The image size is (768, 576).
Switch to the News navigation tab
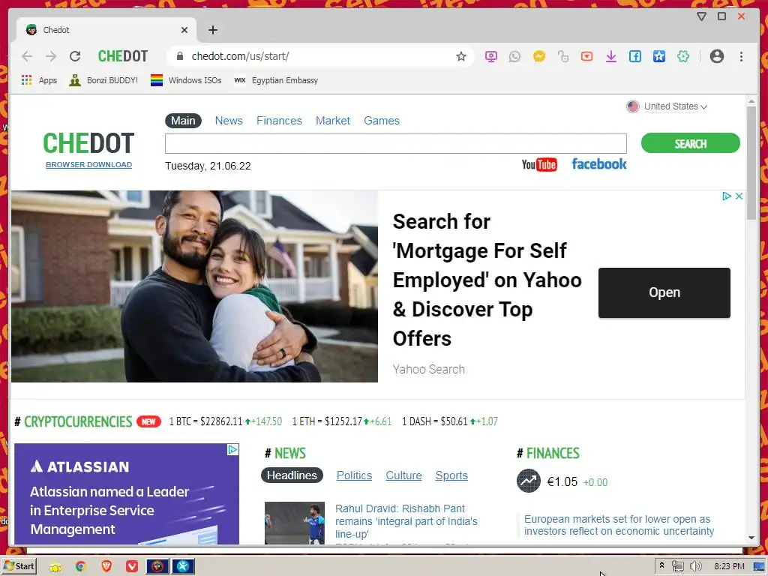click(229, 121)
